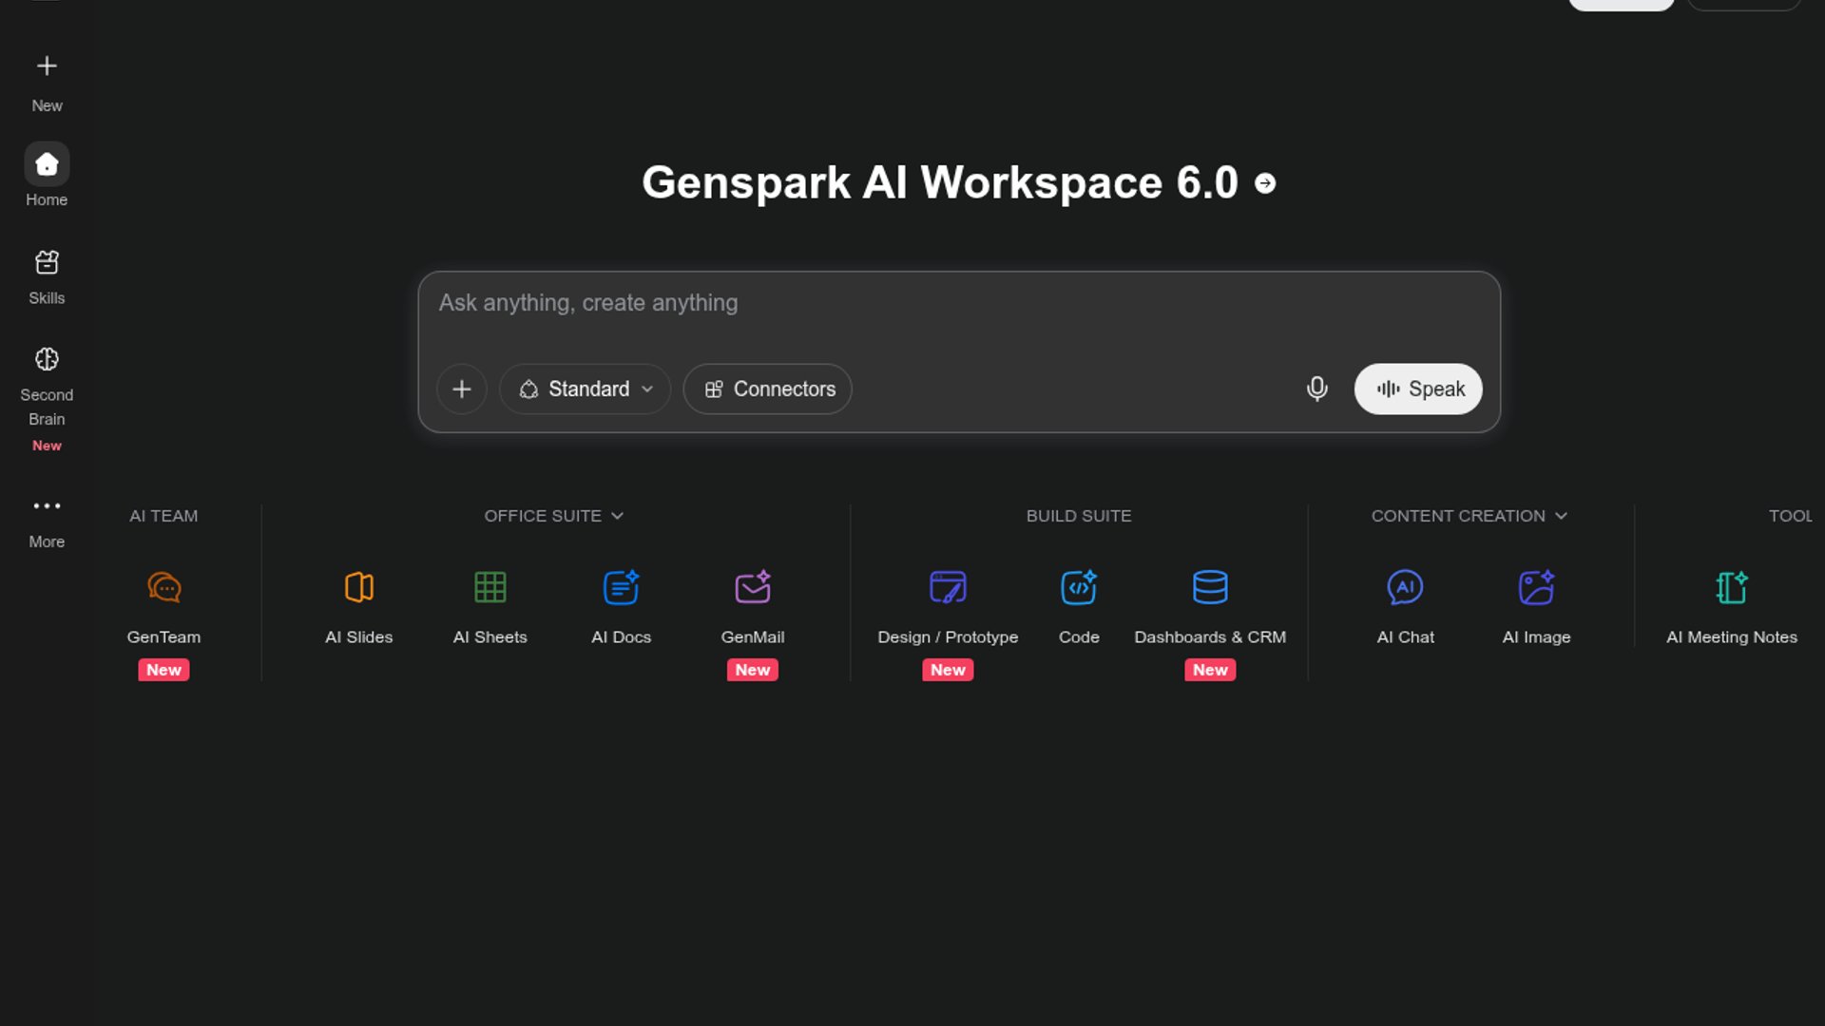Viewport: 1825px width, 1026px height.
Task: Open the AI Image icon
Action: pos(1536,587)
